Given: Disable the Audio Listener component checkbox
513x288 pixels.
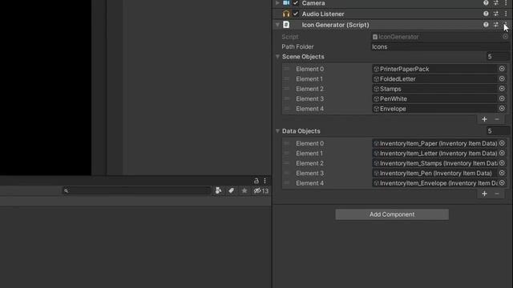Looking at the screenshot, I should click(x=296, y=14).
